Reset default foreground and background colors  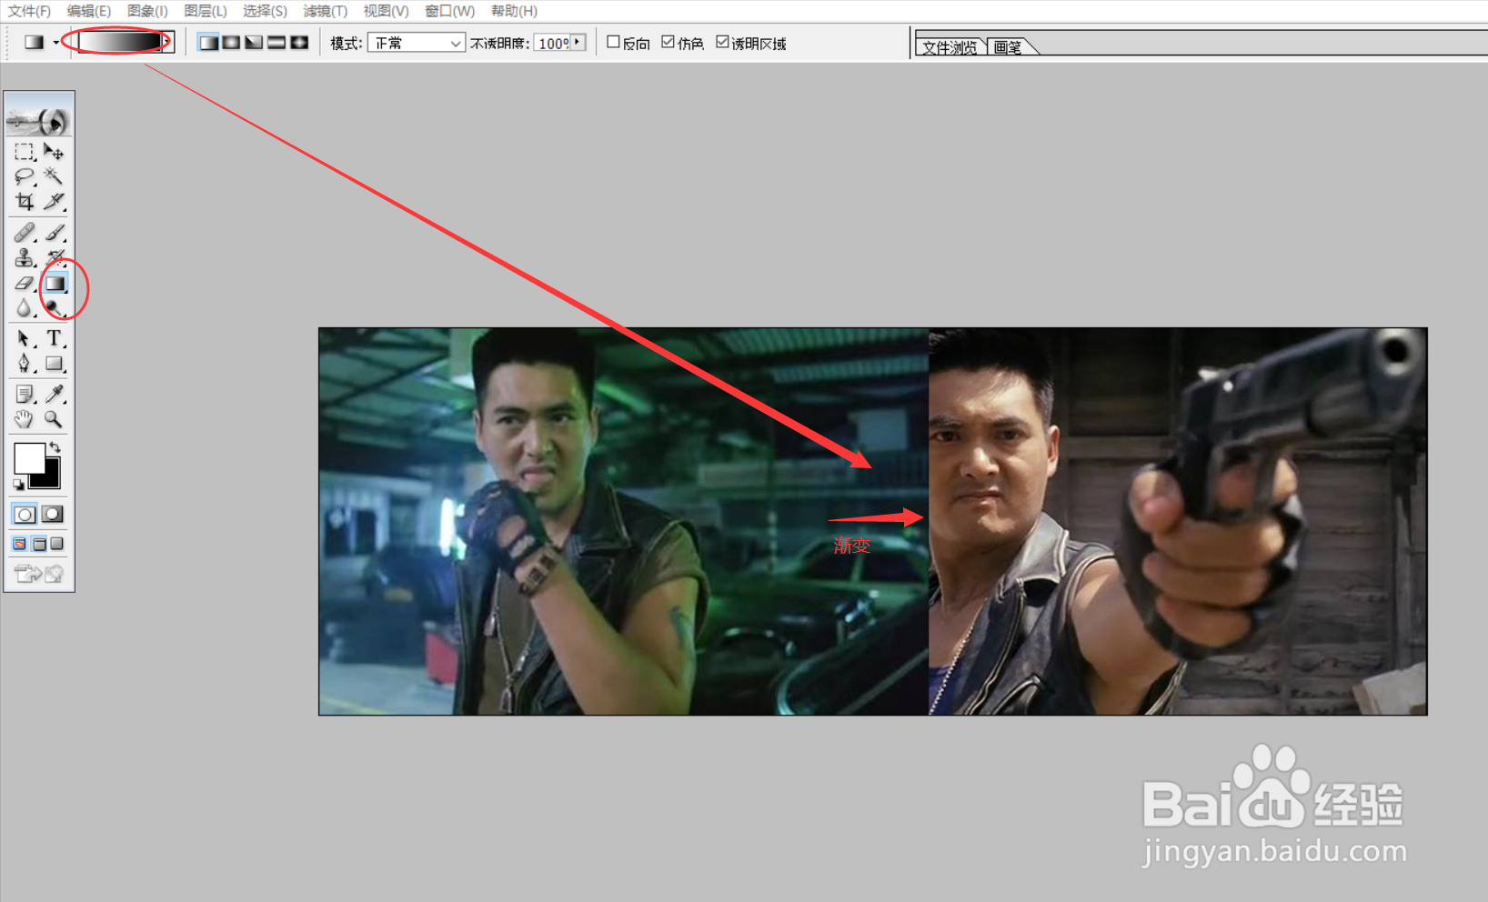tap(18, 485)
